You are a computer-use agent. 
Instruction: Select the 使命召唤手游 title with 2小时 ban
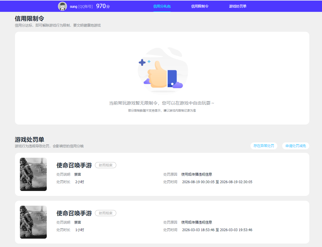pyautogui.click(x=74, y=165)
